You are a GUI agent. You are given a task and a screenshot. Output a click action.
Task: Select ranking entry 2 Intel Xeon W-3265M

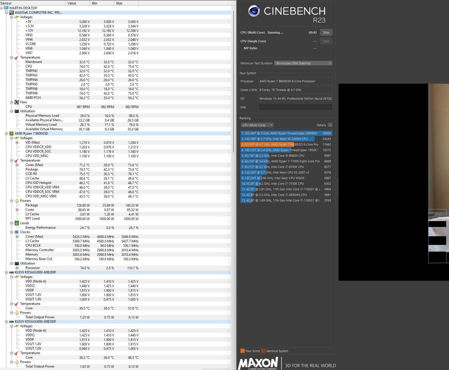tap(286, 139)
